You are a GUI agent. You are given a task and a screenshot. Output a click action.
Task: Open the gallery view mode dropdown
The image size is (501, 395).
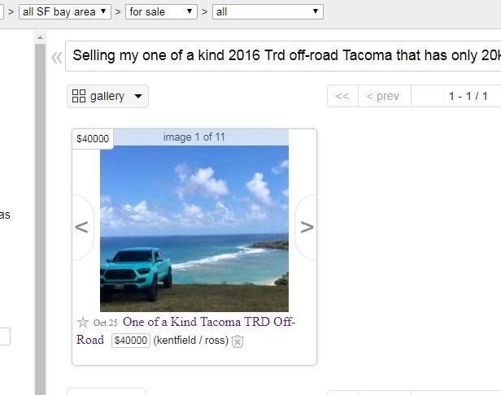click(x=107, y=96)
